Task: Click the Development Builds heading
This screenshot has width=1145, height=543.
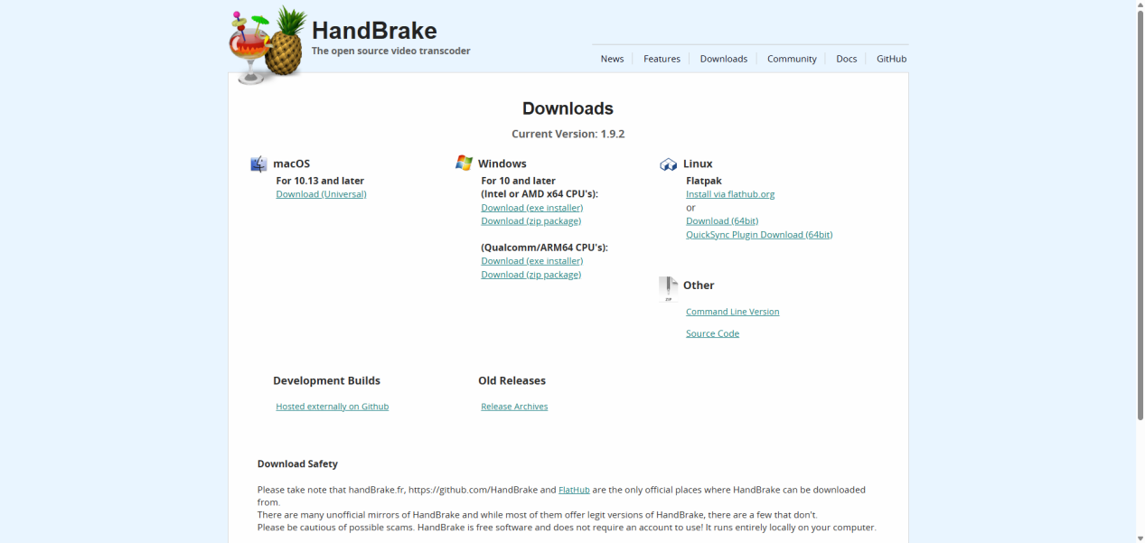Action: (326, 380)
